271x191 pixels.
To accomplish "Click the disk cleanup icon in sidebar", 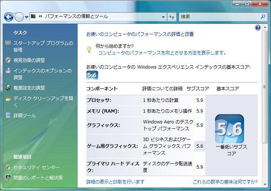I will pos(8,99).
